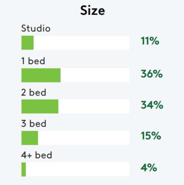Click the green 3 bed bar fill

pos(30,138)
